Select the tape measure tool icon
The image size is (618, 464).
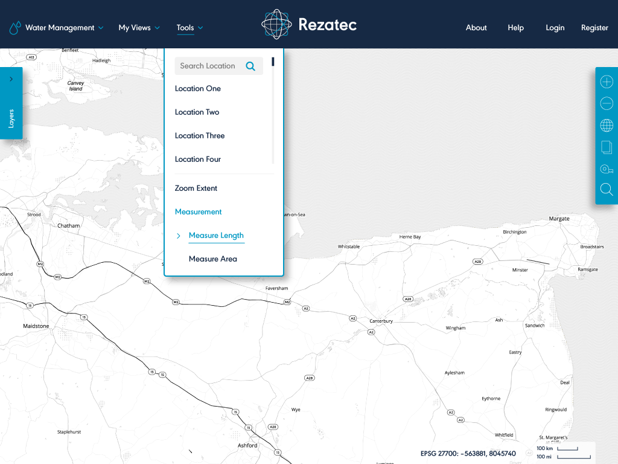tap(606, 169)
